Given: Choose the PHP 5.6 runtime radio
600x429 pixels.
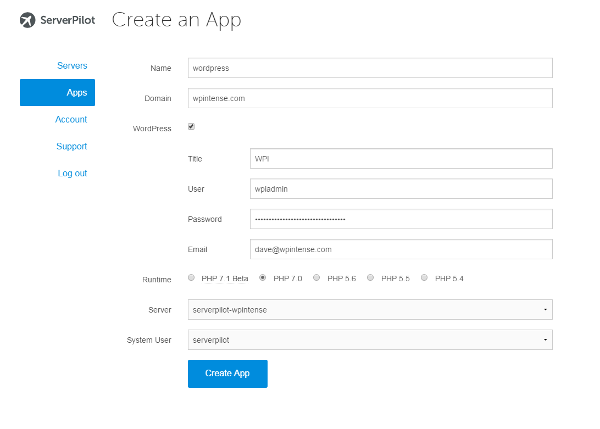Looking at the screenshot, I should pos(316,278).
